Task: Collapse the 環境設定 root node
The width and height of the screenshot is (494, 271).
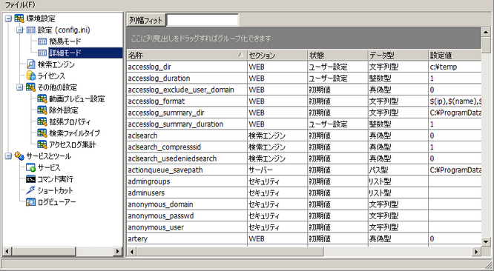Action: [8, 19]
